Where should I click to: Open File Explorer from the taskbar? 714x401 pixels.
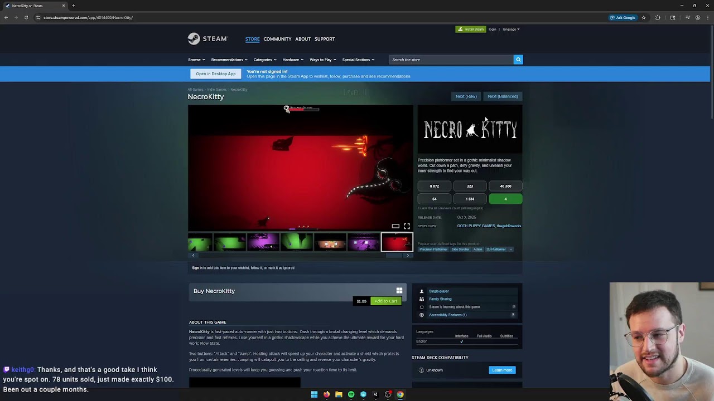[339, 394]
